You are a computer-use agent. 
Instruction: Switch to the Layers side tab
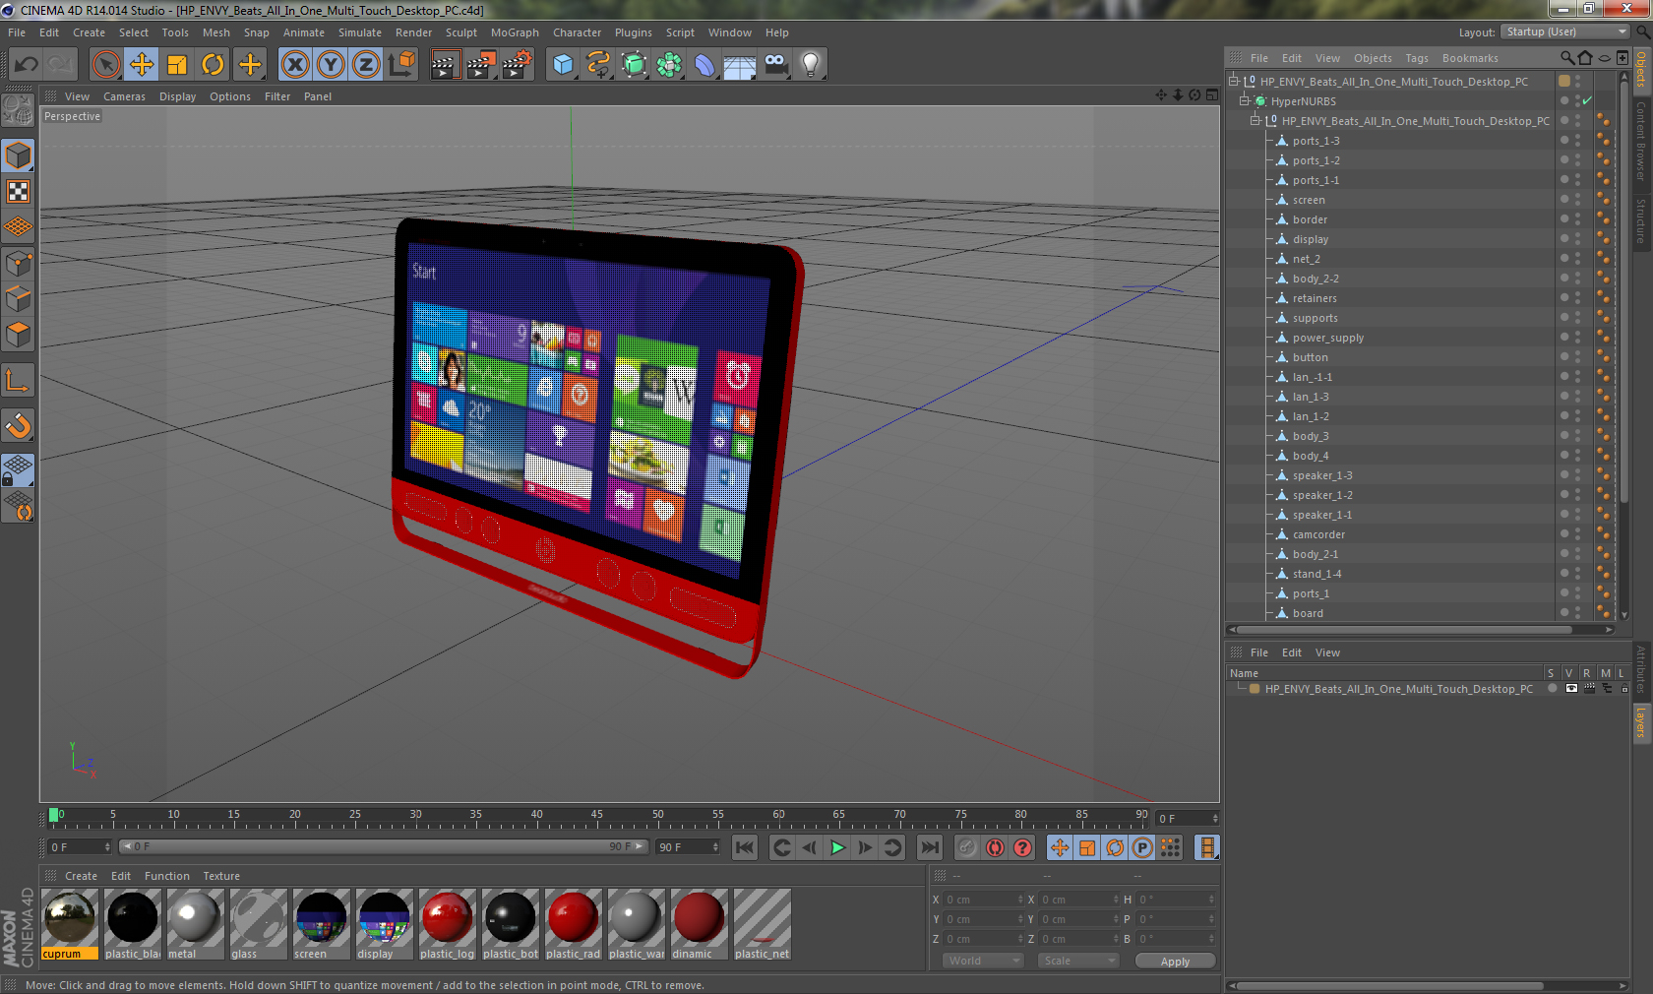[1641, 722]
